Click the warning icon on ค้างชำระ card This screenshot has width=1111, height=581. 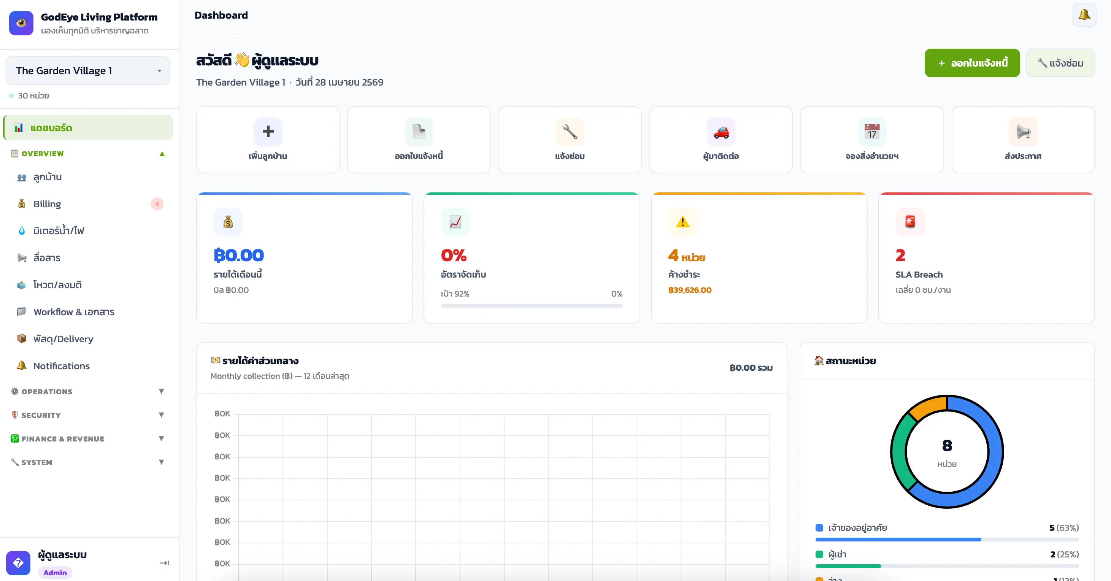683,222
